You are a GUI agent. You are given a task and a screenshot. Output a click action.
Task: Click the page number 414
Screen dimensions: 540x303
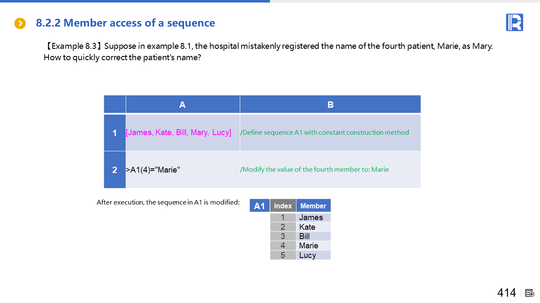click(x=507, y=293)
